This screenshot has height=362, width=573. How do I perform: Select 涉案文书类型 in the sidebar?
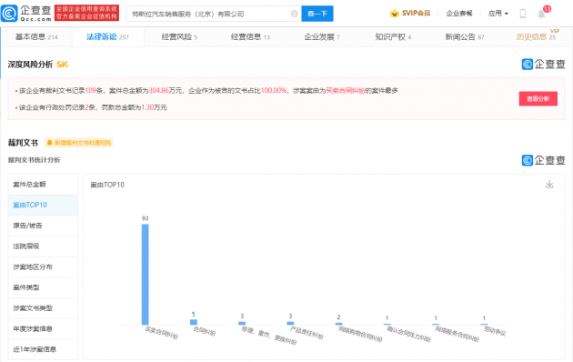(x=43, y=308)
